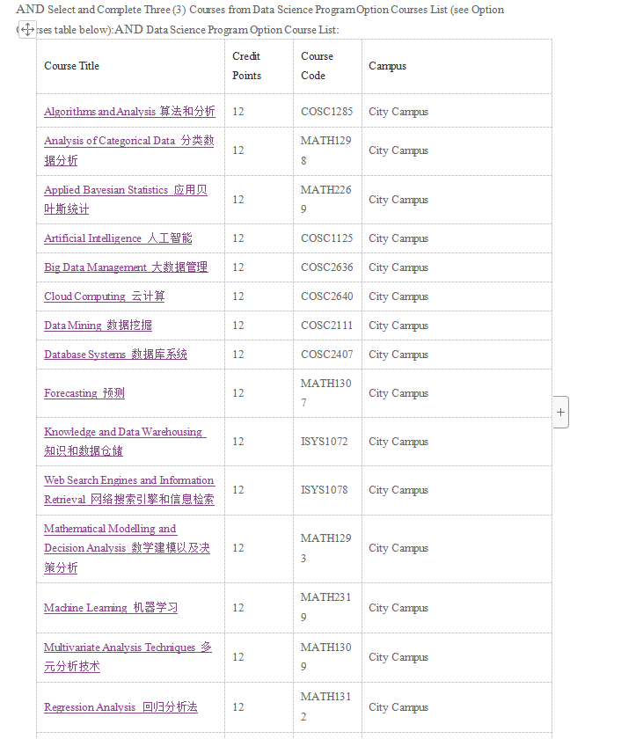Click the table move handle icon
Image resolution: width=621 pixels, height=739 pixels.
[27, 29]
